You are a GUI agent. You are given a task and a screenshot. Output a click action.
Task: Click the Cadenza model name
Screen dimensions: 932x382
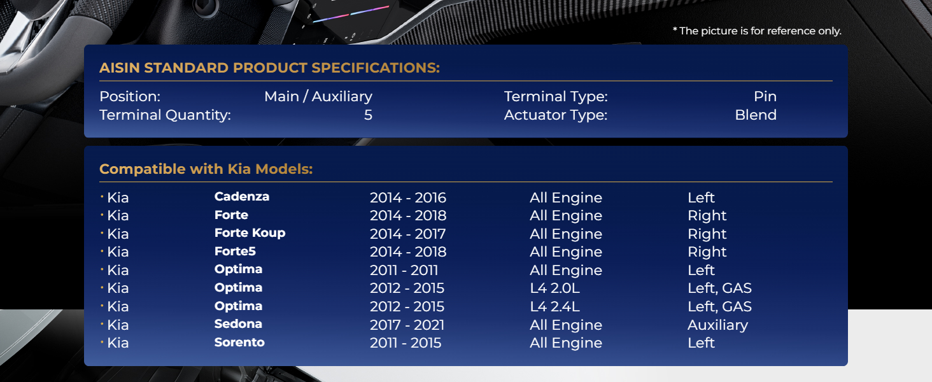[x=242, y=197]
